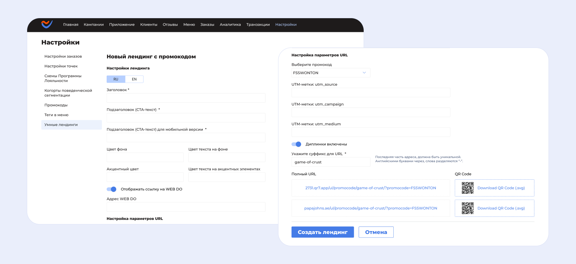Click Цвет текста на акцентных элементах field
This screenshot has width=576, height=264.
[227, 177]
